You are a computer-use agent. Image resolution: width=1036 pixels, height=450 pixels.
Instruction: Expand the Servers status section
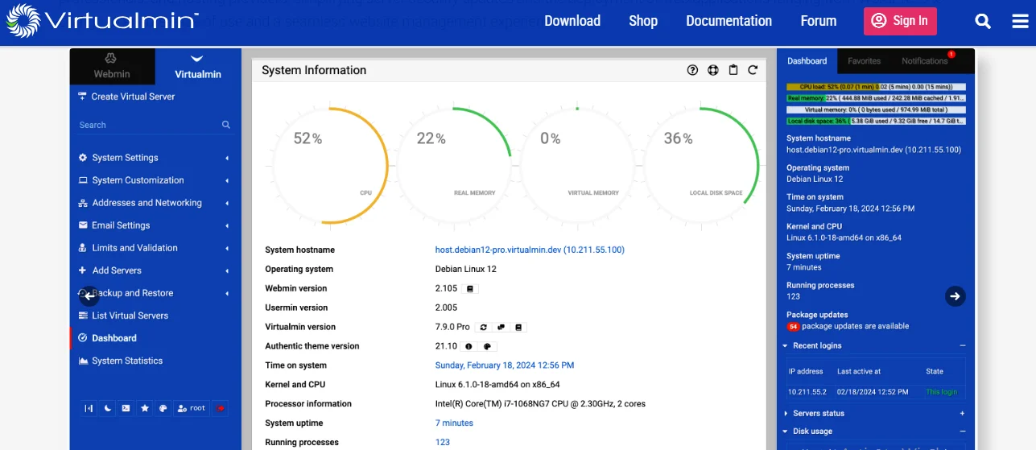click(x=962, y=413)
